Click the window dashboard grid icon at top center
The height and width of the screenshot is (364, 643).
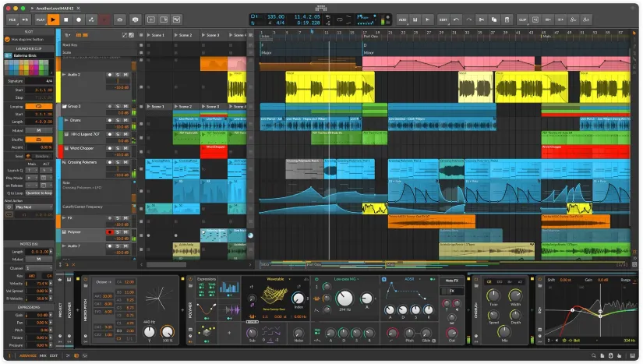(x=321, y=9)
